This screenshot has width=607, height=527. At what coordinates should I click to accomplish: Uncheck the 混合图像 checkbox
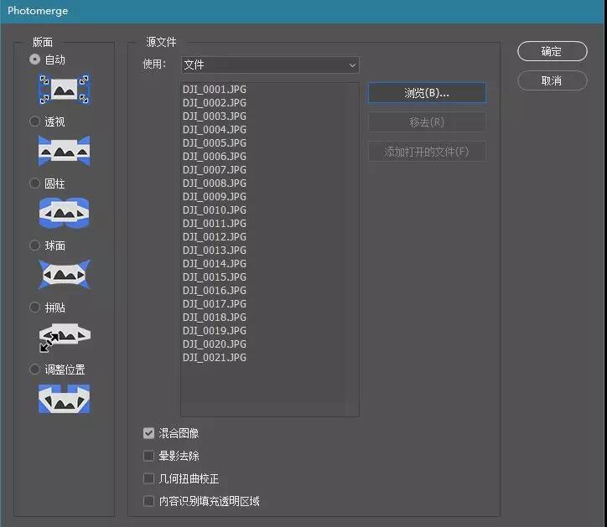tap(148, 433)
